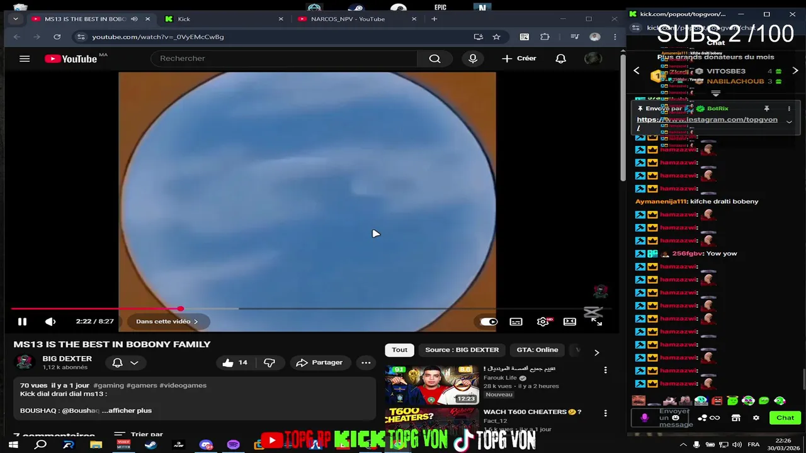Screen dimensions: 806x453
Task: Open pinned message three-dot options
Action: click(x=789, y=109)
